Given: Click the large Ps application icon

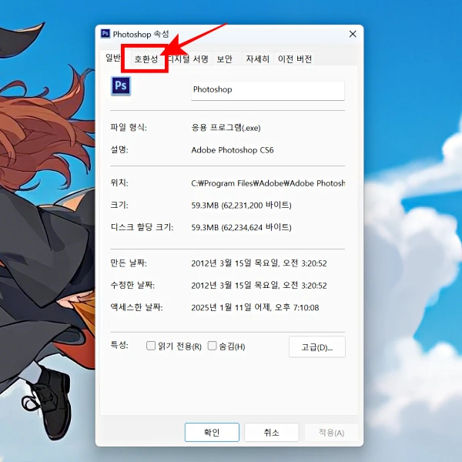Looking at the screenshot, I should tap(121, 86).
